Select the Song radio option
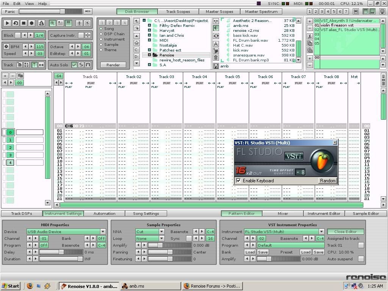The image size is (388, 291). point(101,28)
